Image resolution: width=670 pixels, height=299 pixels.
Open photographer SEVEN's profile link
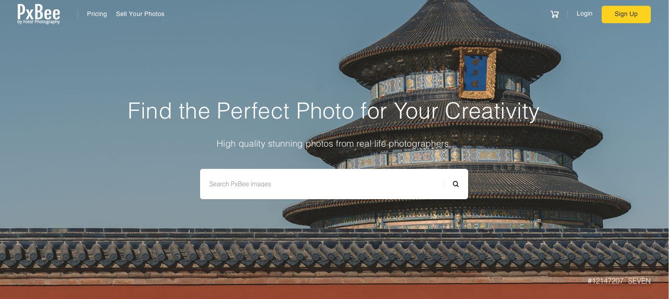pos(639,281)
